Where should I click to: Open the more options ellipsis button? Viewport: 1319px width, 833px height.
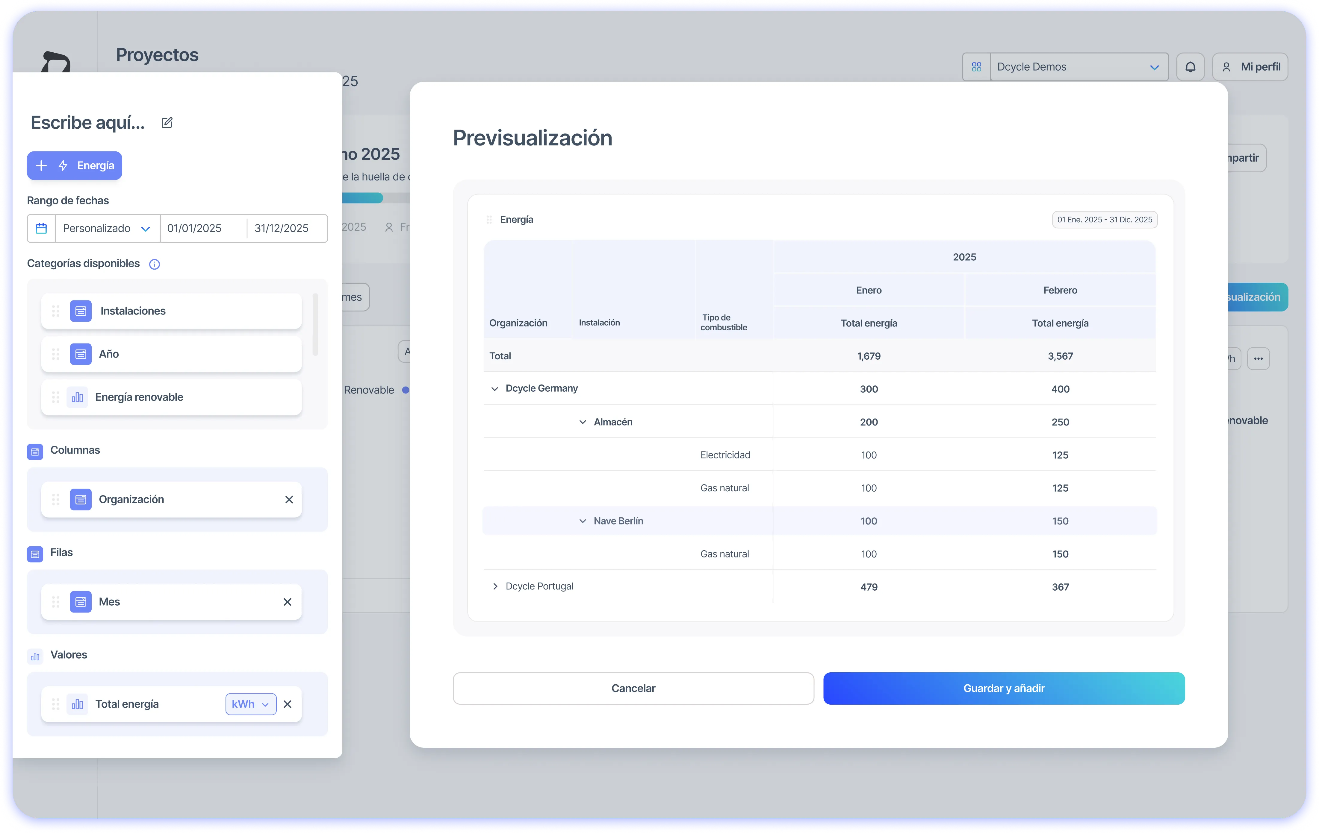pos(1258,358)
